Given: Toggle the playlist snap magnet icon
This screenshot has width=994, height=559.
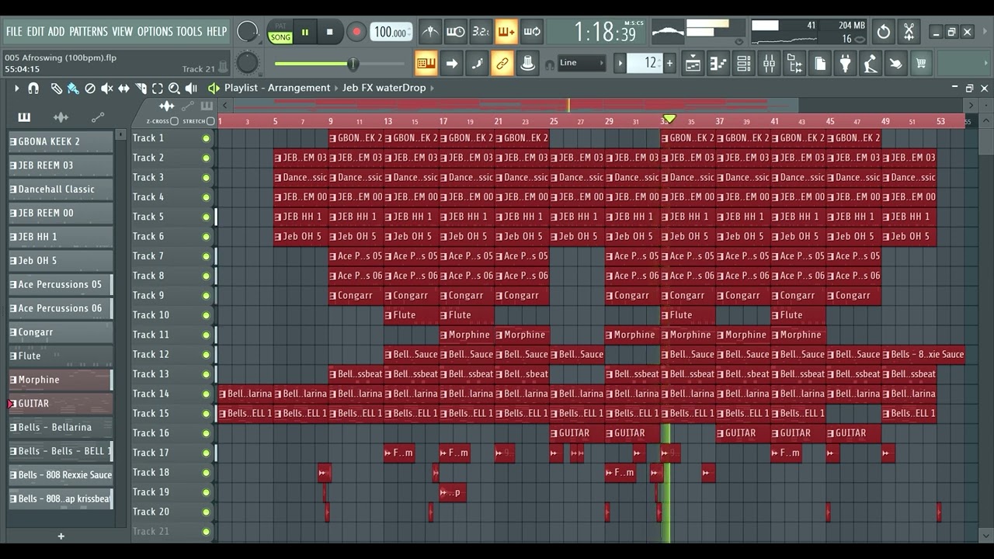Looking at the screenshot, I should click(x=33, y=89).
